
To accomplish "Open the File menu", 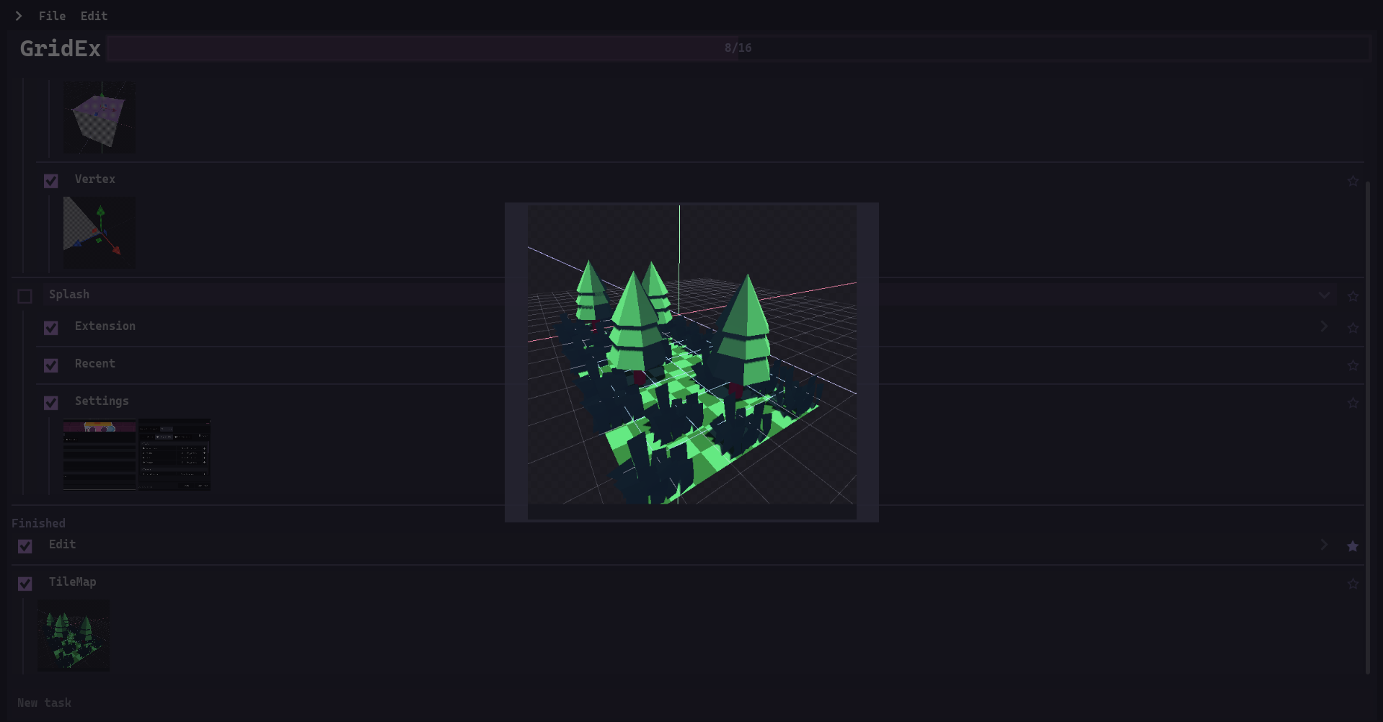I will coord(52,16).
